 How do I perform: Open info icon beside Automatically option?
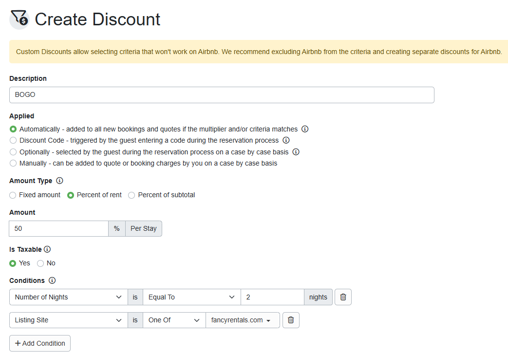(305, 129)
